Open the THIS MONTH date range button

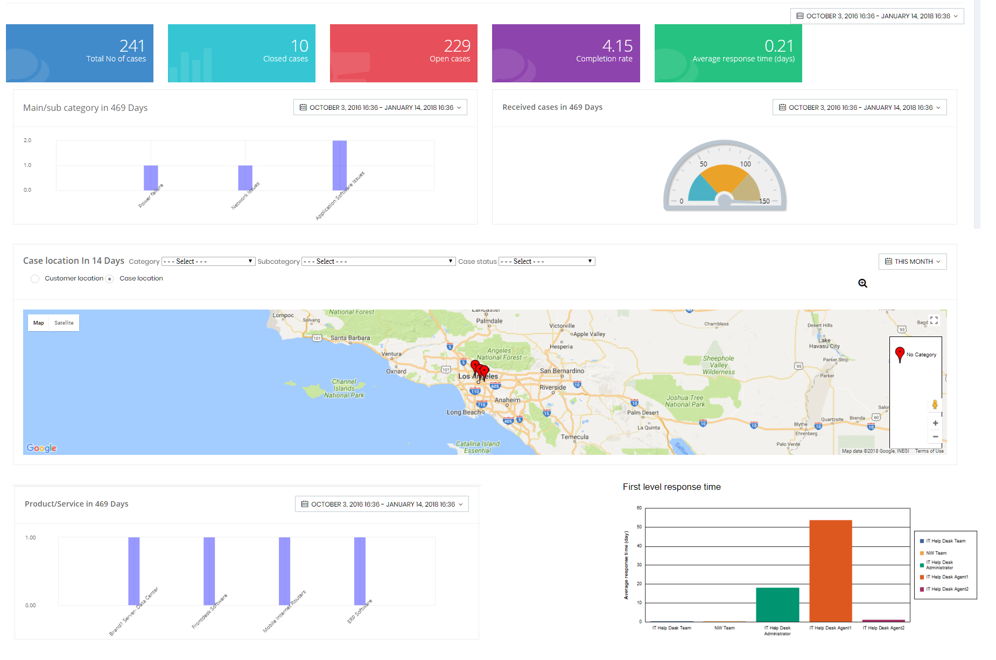[x=913, y=262]
